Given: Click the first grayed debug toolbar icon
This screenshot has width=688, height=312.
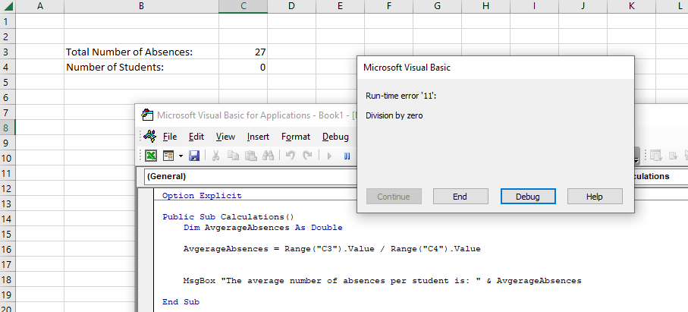Looking at the screenshot, I should [656, 156].
